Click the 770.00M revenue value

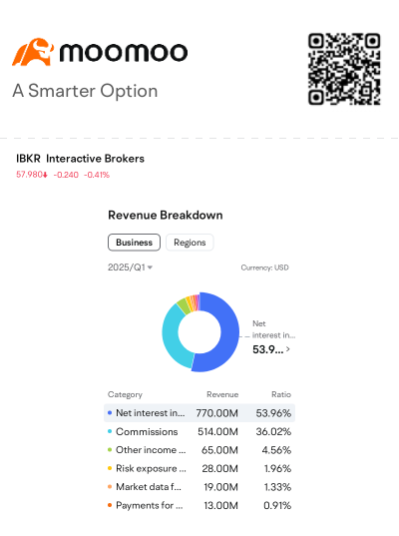(216, 413)
